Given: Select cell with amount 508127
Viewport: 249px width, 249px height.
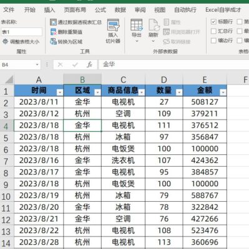Looking at the screenshot, I should pyautogui.click(x=205, y=102).
